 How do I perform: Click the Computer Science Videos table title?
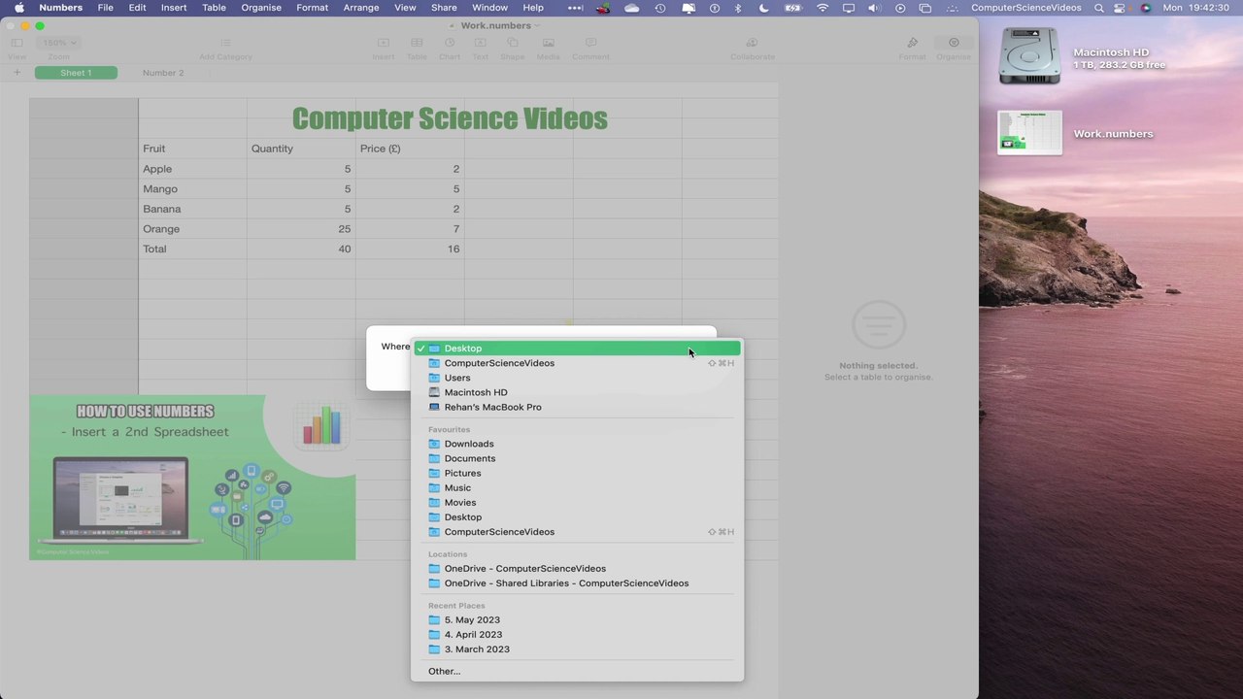click(450, 118)
